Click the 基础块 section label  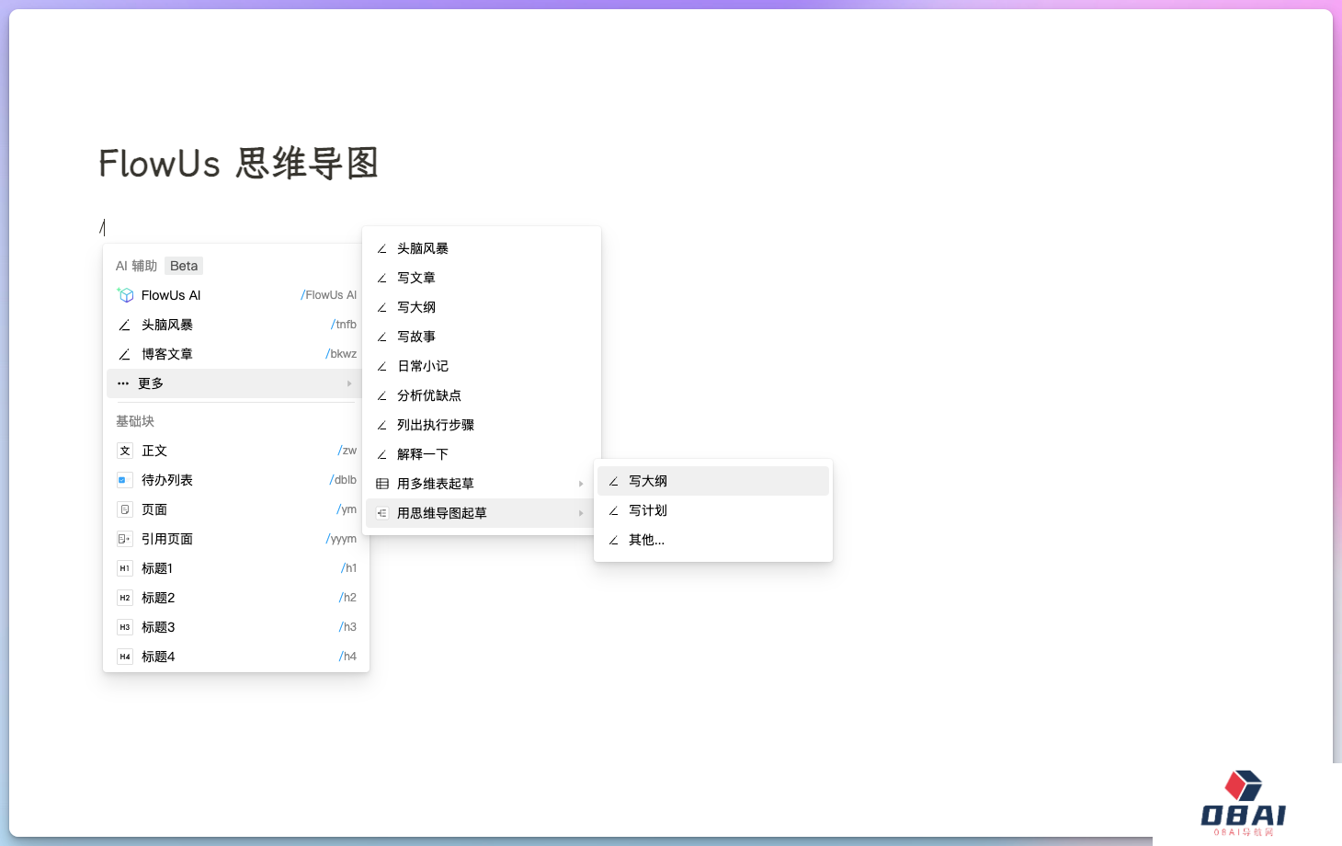135,421
